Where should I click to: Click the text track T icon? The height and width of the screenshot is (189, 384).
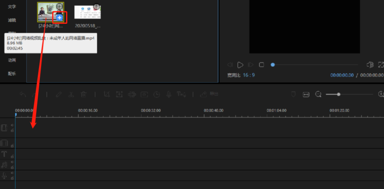[4, 154]
